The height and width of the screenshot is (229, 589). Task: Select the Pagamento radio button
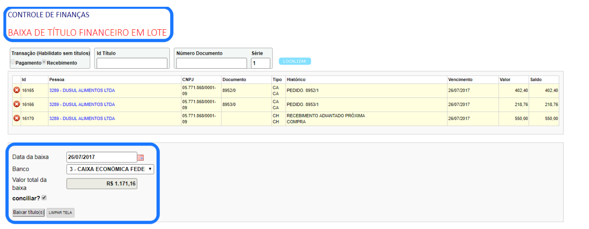pos(13,63)
